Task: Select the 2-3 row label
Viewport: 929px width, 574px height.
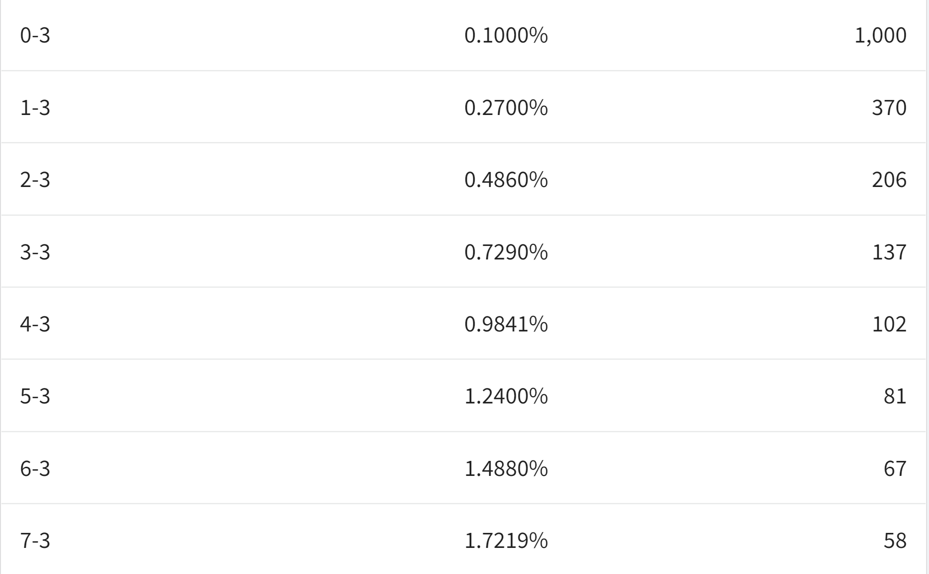Action: coord(35,180)
